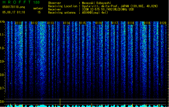The image size is (169, 107).
Task: Click the kHz axis unit label
Action: click(2, 22)
